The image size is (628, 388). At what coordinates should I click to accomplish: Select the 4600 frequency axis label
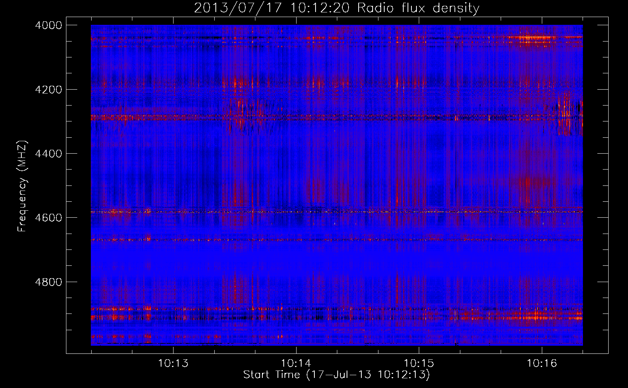pyautogui.click(x=49, y=218)
